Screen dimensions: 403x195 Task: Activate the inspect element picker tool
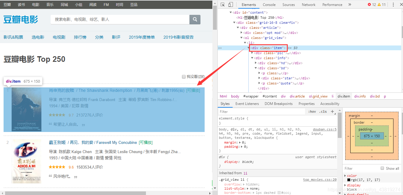(x=223, y=4)
